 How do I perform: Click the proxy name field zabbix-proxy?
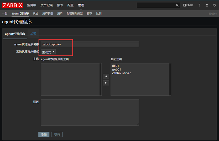click(x=90, y=44)
